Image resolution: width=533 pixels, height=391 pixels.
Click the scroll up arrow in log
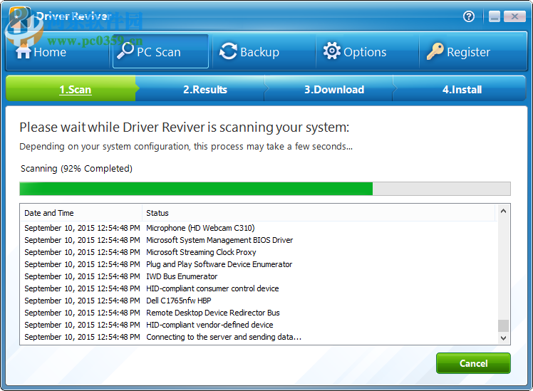(503, 211)
